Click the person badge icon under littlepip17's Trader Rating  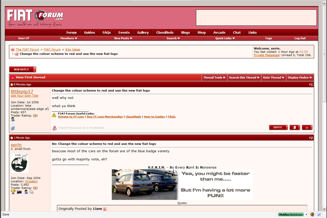coord(13,119)
